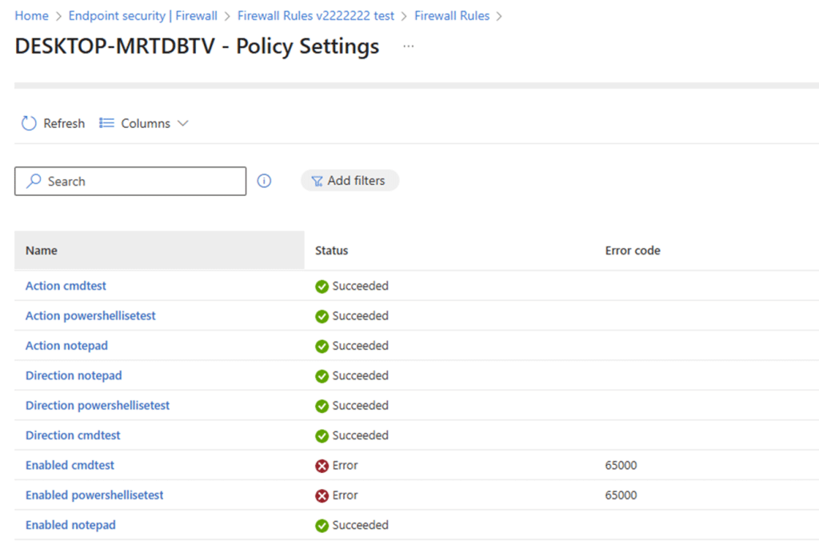Image resolution: width=819 pixels, height=549 pixels.
Task: Click the info icon beside Search
Action: coord(264,181)
